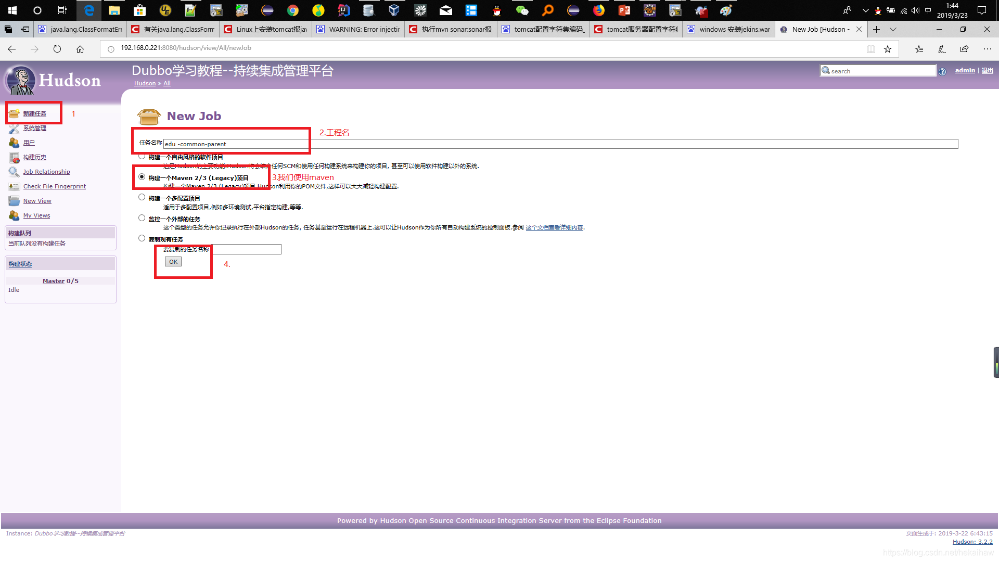This screenshot has height=562, width=999.
Task: Click the job name input field
Action: point(560,144)
